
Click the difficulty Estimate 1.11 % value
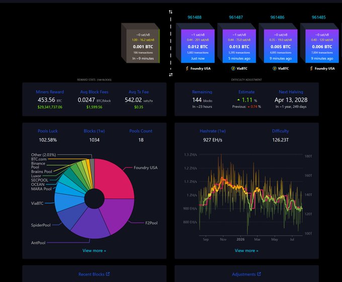coord(247,100)
